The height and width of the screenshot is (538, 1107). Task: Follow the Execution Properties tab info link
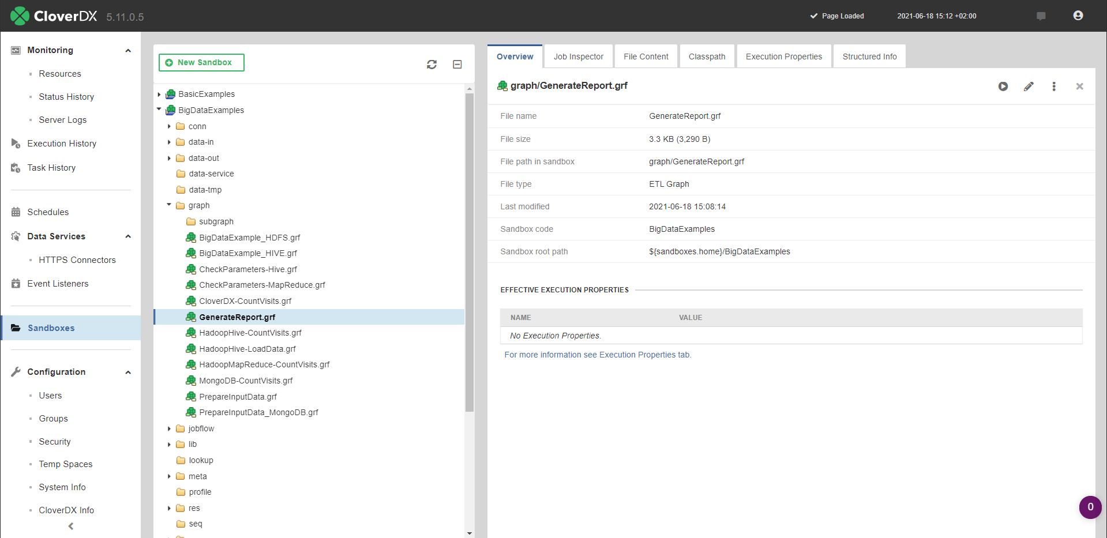tap(598, 355)
